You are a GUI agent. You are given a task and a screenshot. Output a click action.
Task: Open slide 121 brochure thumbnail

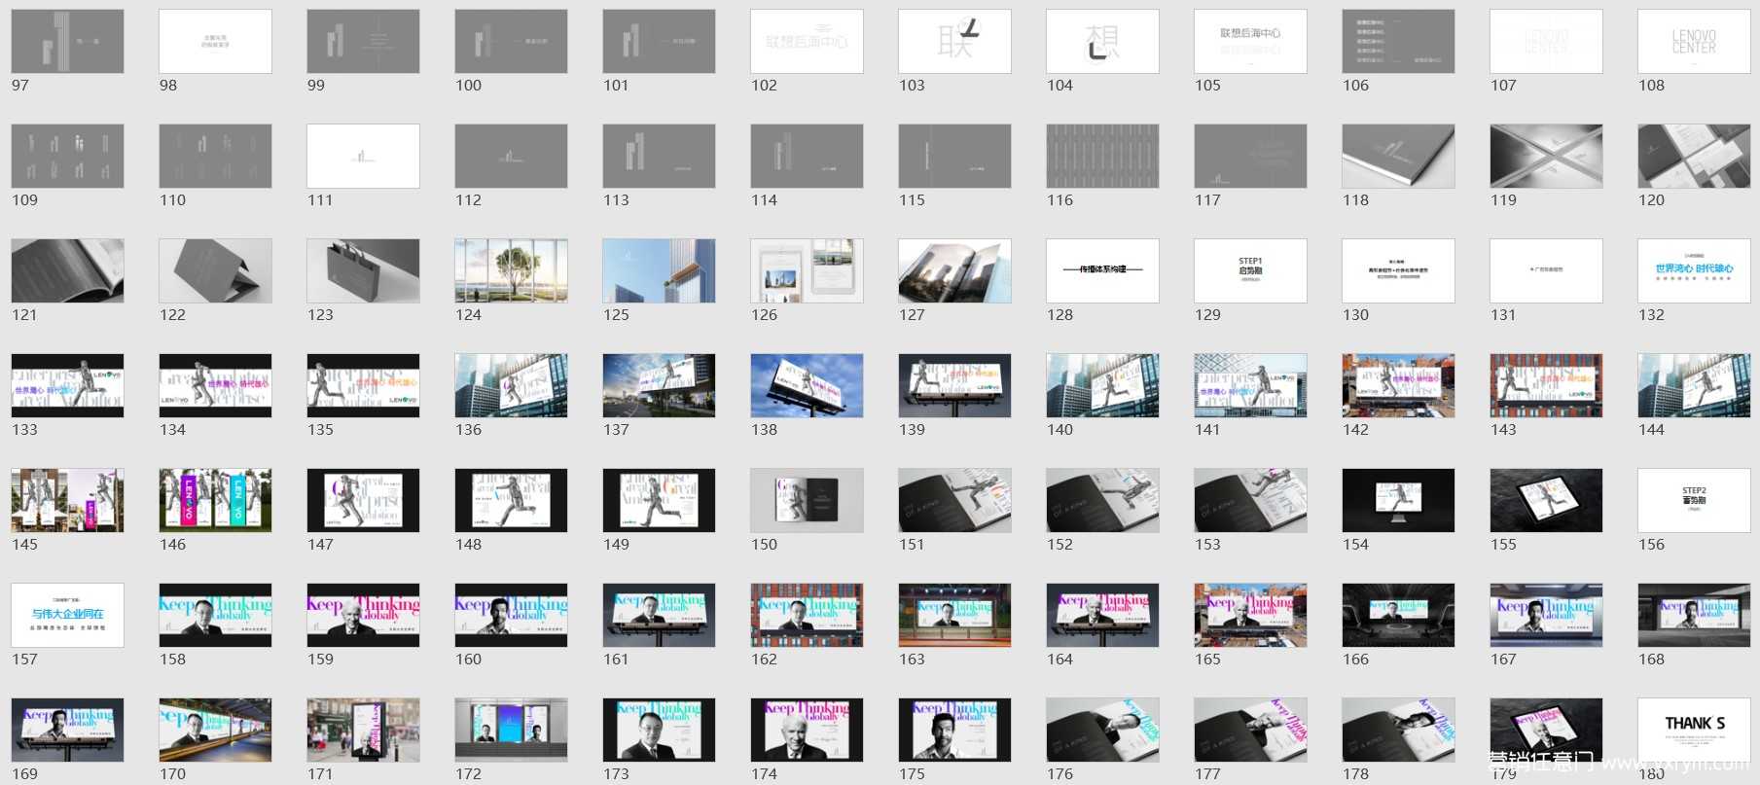(67, 271)
